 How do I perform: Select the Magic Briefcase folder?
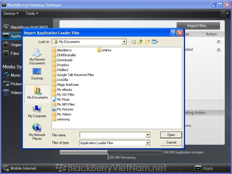click(66, 85)
